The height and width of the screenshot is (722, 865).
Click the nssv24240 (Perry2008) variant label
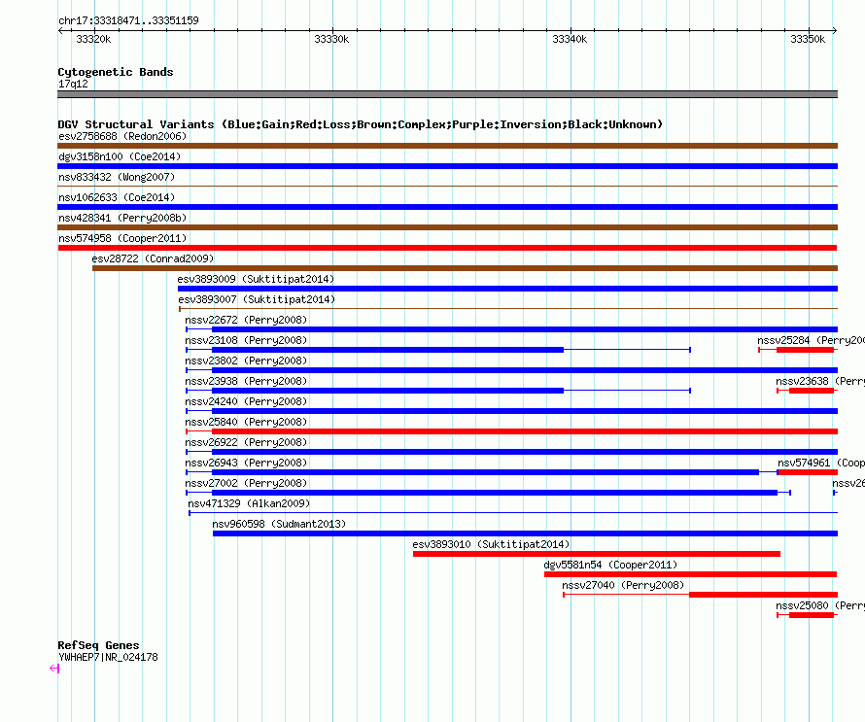pyautogui.click(x=246, y=401)
